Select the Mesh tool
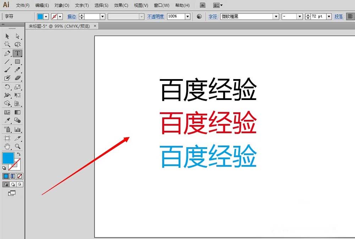The height and width of the screenshot is (239, 355). (7, 112)
